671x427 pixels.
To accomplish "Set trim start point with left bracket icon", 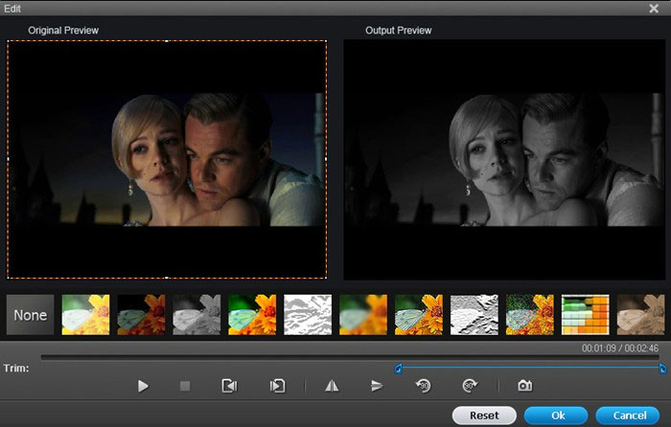I will pos(230,387).
